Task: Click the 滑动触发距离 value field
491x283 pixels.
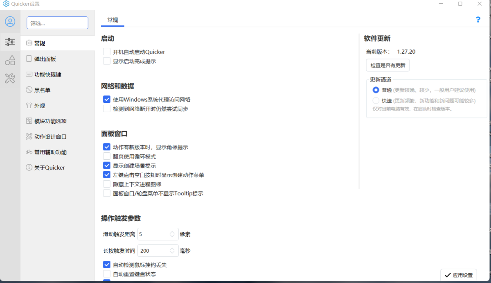Action: tap(158, 234)
